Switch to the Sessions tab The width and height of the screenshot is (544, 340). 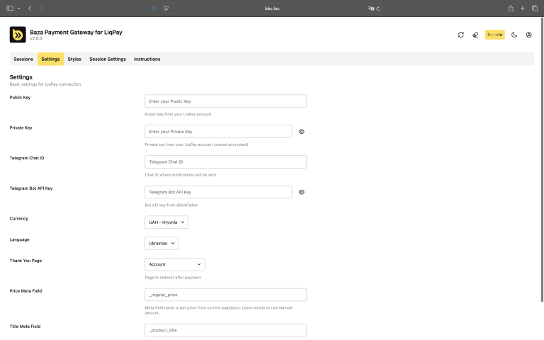coord(23,59)
